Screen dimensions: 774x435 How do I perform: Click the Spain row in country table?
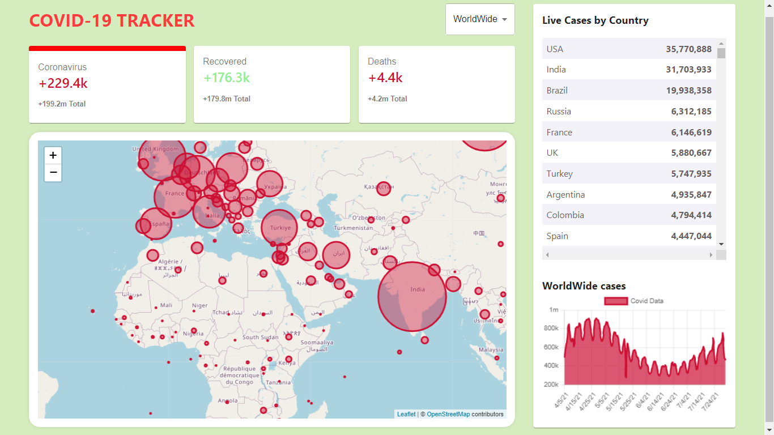[629, 236]
